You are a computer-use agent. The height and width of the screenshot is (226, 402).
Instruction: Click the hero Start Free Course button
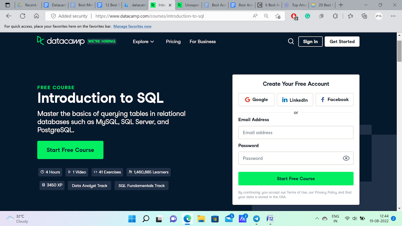point(70,150)
